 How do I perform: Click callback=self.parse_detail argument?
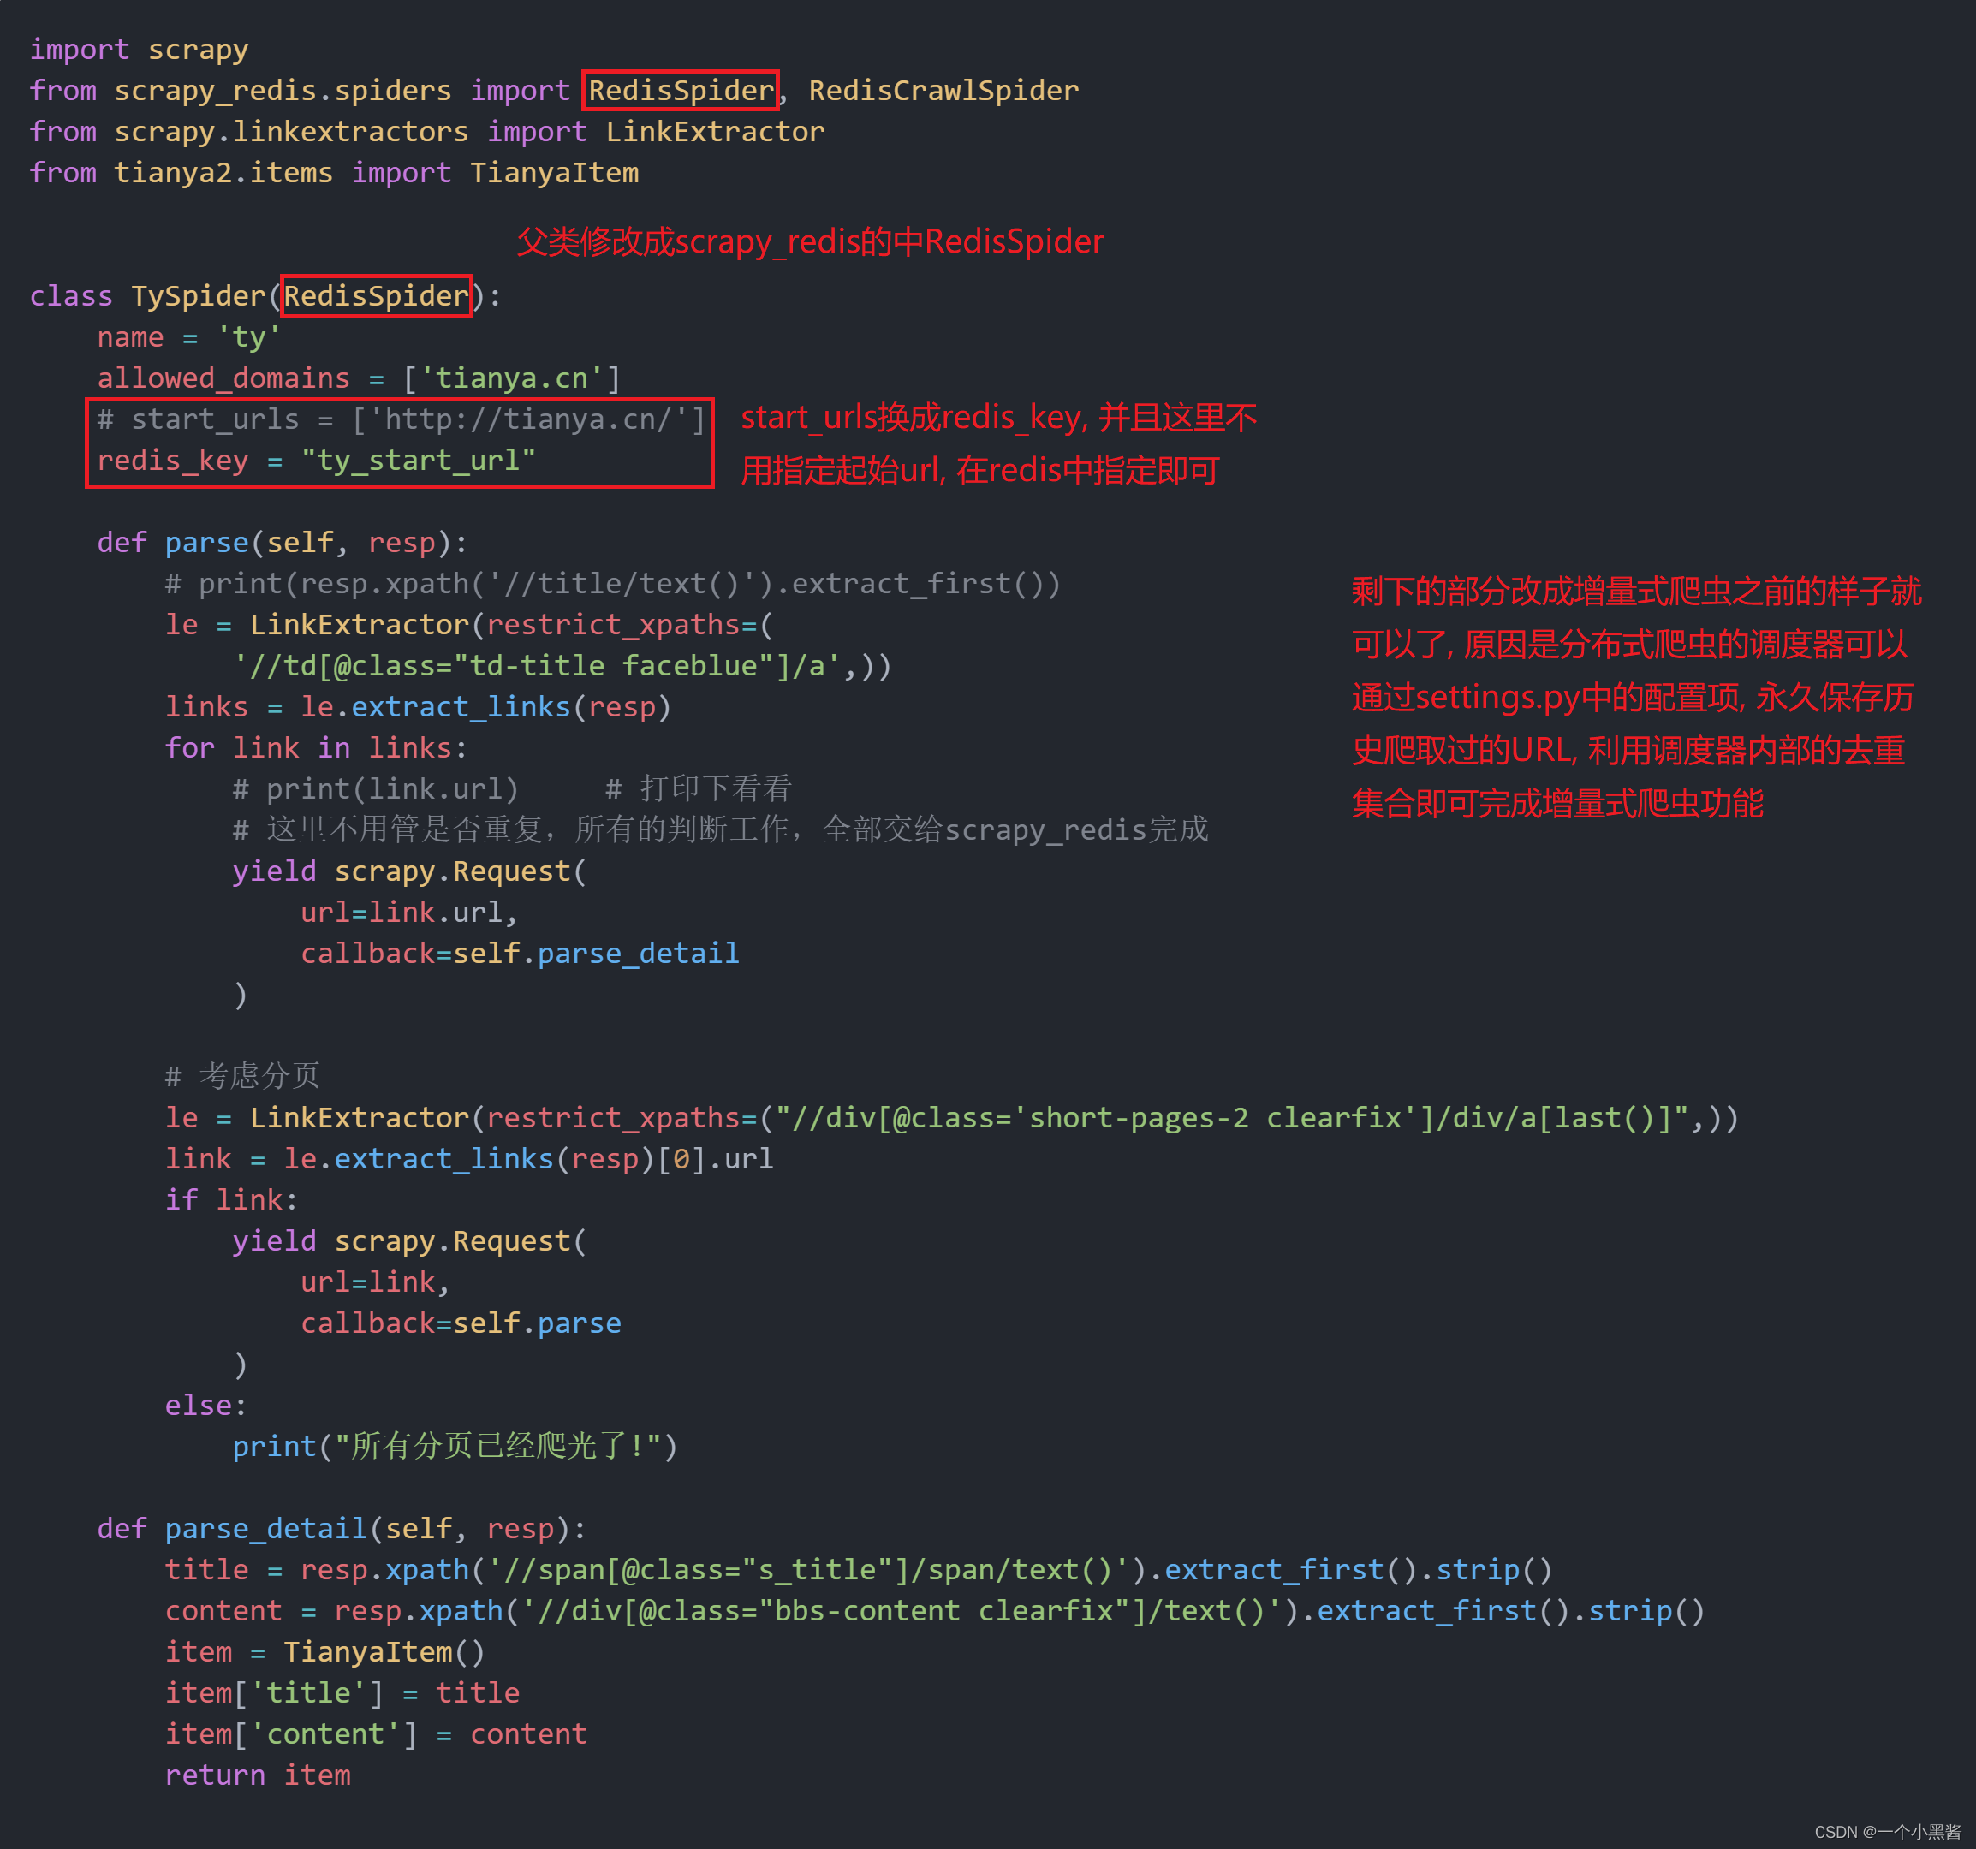coord(519,954)
